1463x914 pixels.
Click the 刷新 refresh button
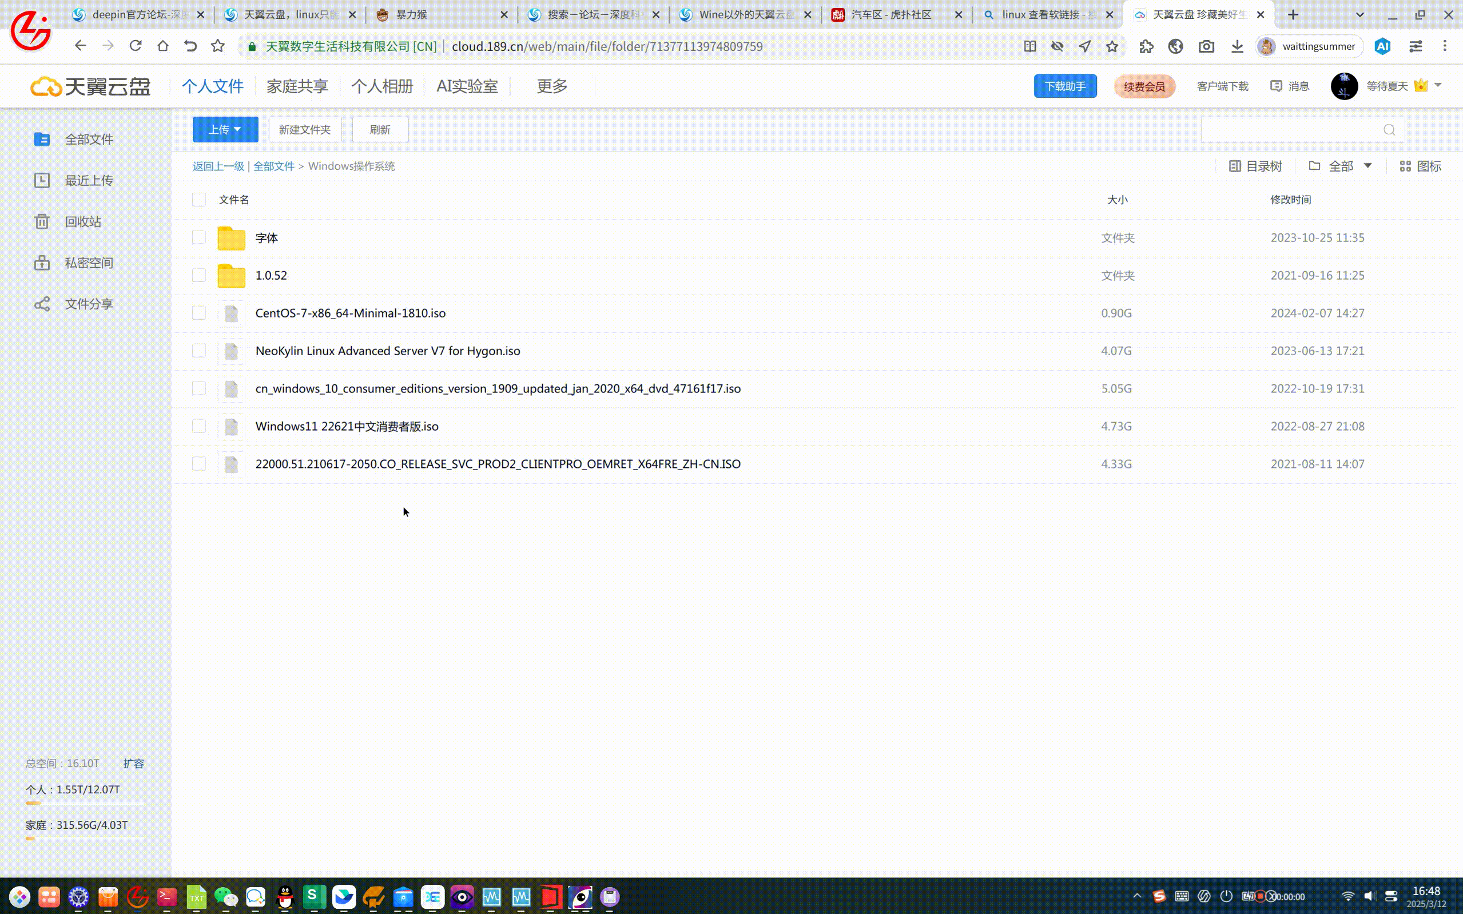point(380,129)
